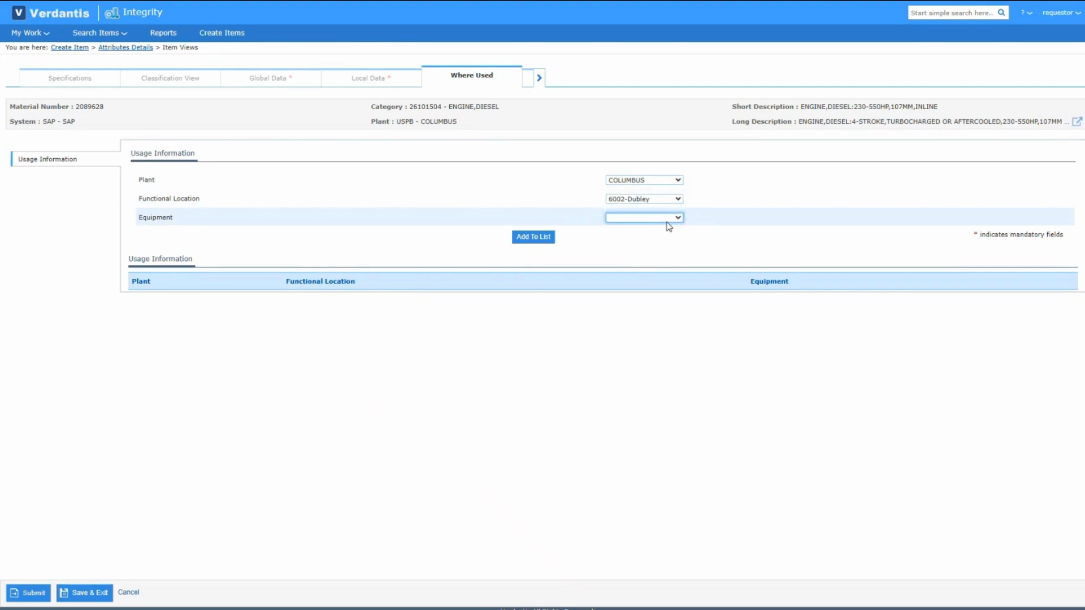
Task: Open the Attributes Details breadcrumb link
Action: (125, 47)
